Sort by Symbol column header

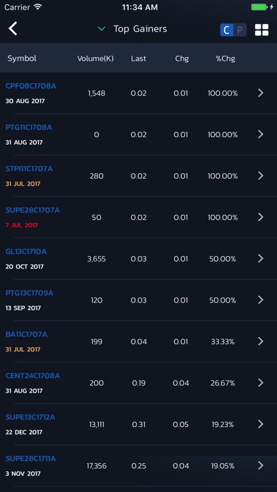pyautogui.click(x=22, y=59)
